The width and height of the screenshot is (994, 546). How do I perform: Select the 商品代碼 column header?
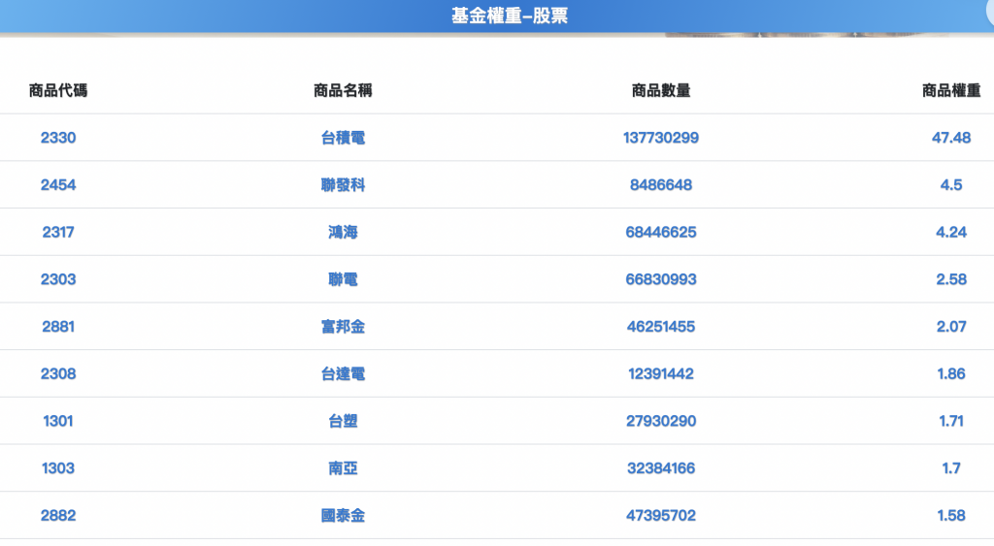[58, 90]
